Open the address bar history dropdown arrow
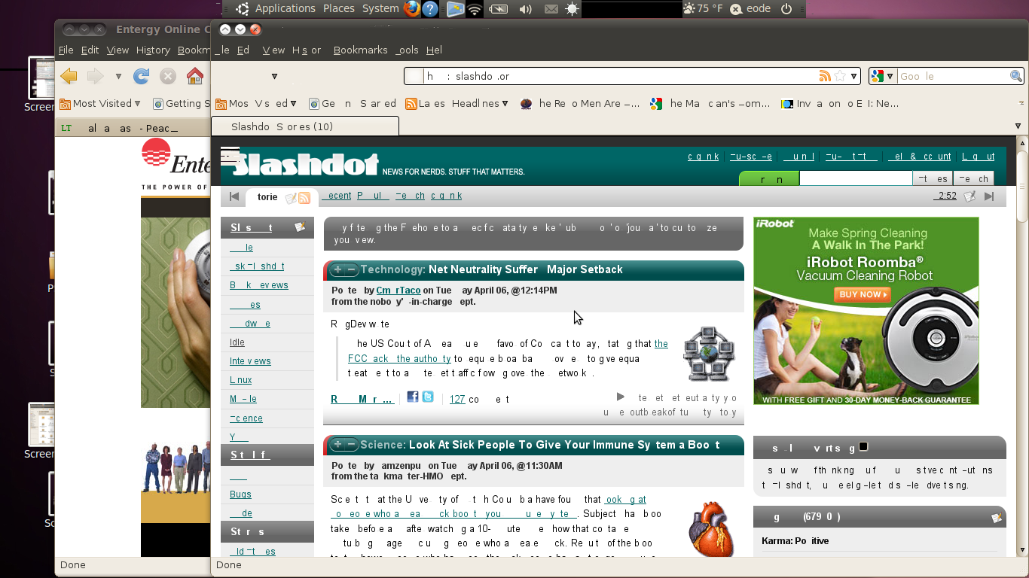Image resolution: width=1029 pixels, height=578 pixels. (x=854, y=76)
